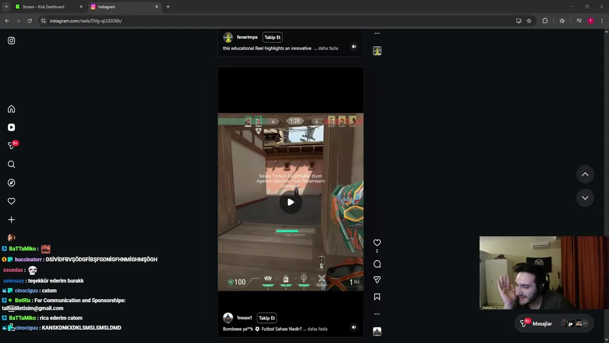Image resolution: width=609 pixels, height=343 pixels.
Task: Open the bookmarks star toolbar button
Action: pyautogui.click(x=562, y=21)
